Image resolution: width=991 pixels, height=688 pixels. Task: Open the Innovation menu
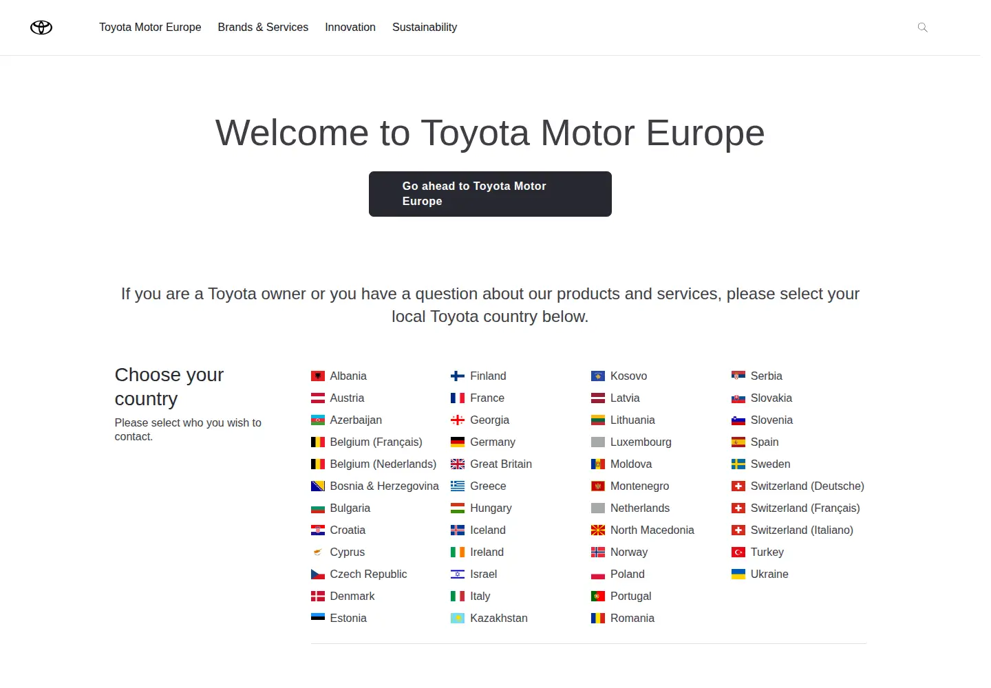pos(350,28)
